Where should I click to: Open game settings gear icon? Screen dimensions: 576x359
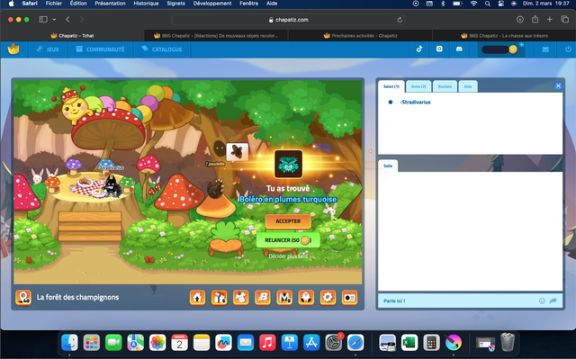click(x=328, y=297)
